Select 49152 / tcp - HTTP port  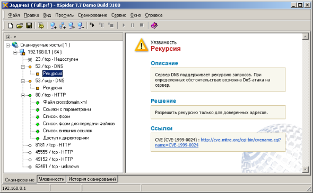[54, 159]
